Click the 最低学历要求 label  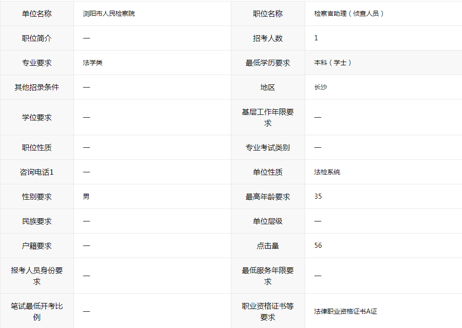tap(268, 63)
